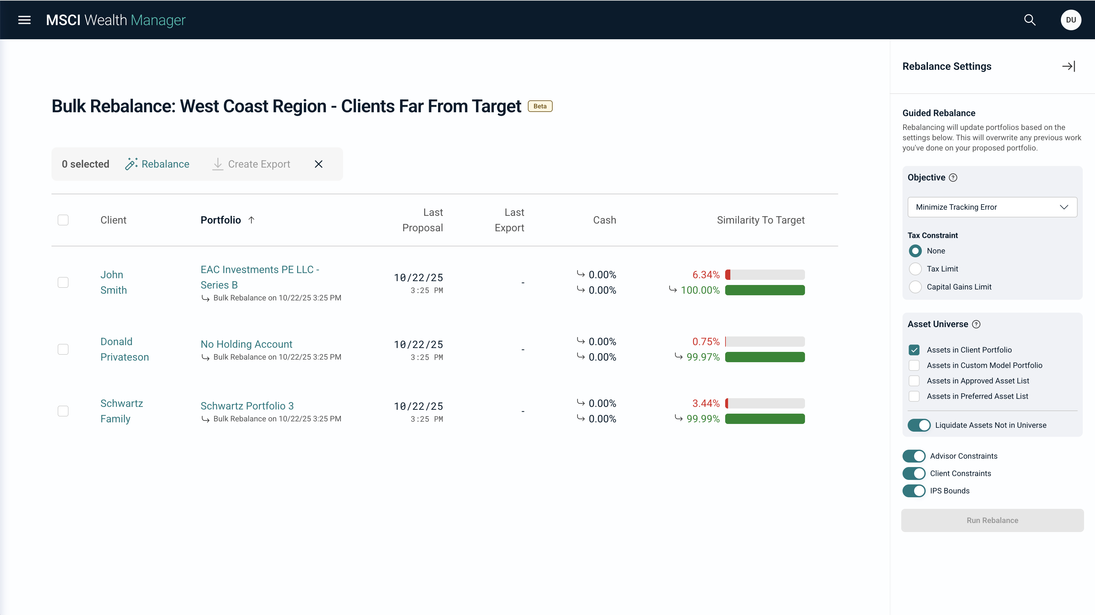Click the search icon in the top bar
Screen dimensions: 1095x615
coord(1030,20)
